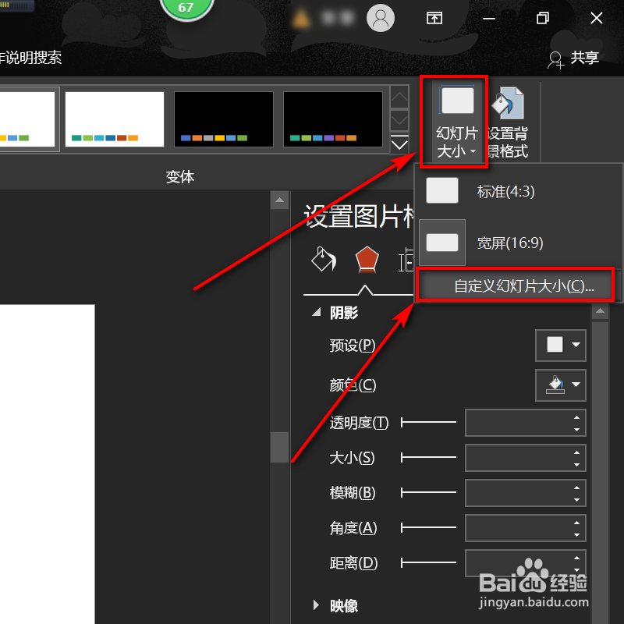Click the 透明度(T) value input field
Viewport: 624px width, 624px height.
pyautogui.click(x=525, y=422)
